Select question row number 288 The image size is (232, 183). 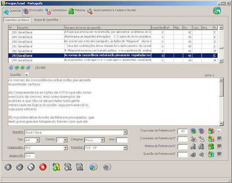point(113,32)
